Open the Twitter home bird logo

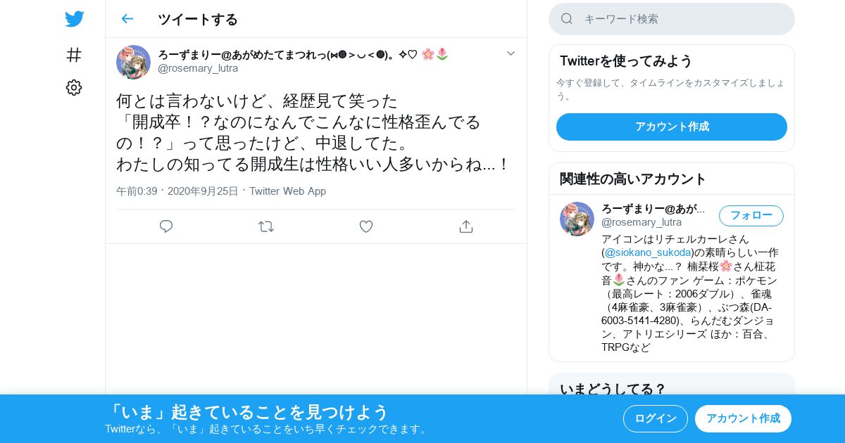(74, 19)
